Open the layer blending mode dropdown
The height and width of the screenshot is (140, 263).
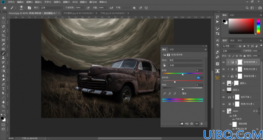tap(231, 51)
